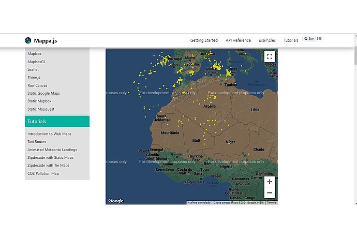The image size is (357, 238).
Task: Click the Nigéria label on the map
Action: tap(226, 167)
